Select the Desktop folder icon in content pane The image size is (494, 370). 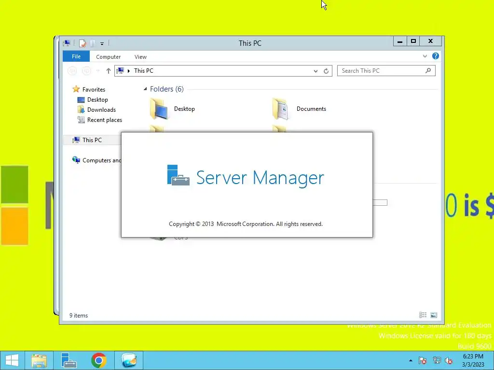coord(159,109)
